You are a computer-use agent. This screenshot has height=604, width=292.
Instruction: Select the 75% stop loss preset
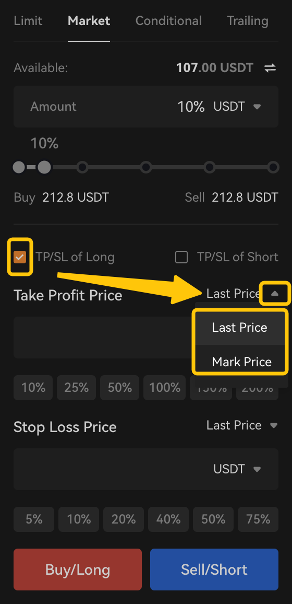tap(258, 519)
